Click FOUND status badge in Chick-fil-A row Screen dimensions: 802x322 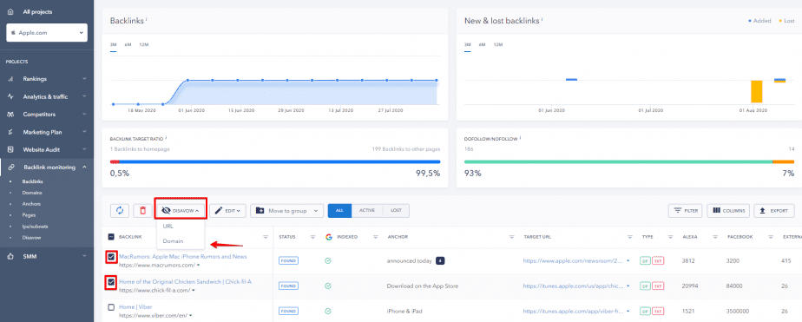click(288, 286)
